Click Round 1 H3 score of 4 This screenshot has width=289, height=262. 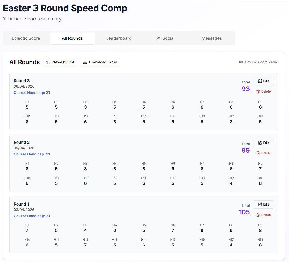pyautogui.click(x=85, y=231)
